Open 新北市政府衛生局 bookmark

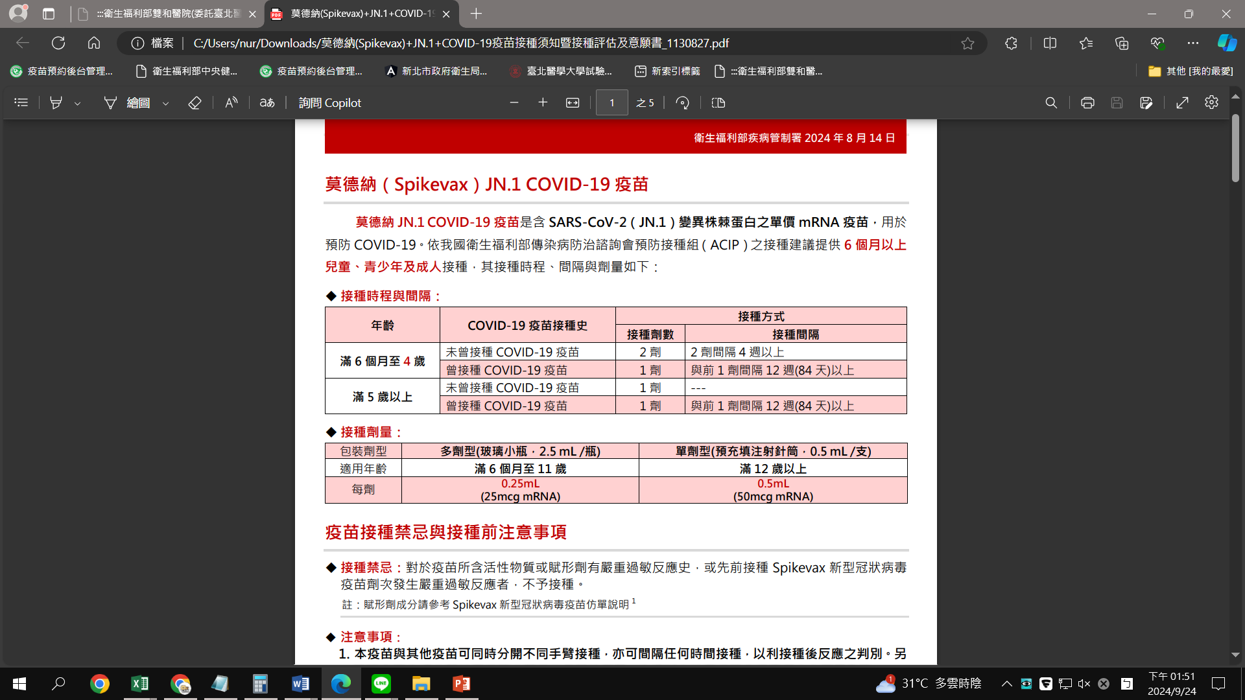click(436, 71)
